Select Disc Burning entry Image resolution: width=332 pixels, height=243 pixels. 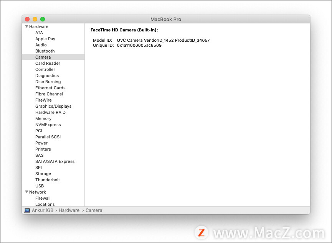pos(48,82)
